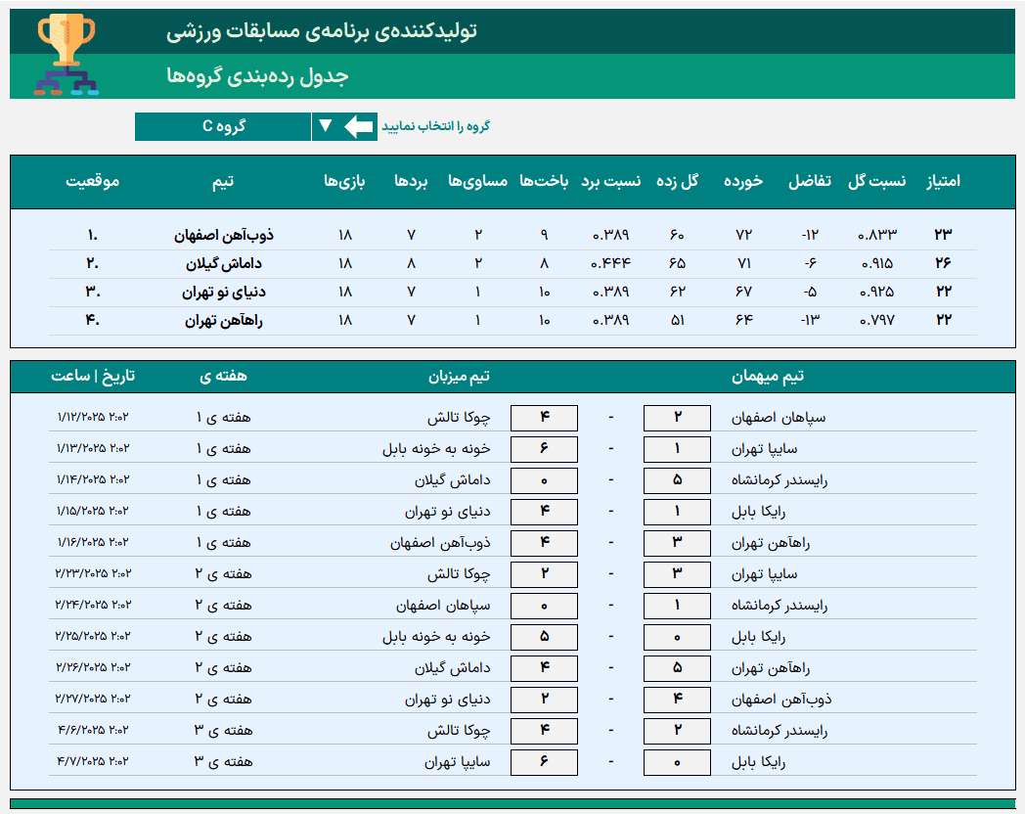Click guest score box for رایکا بابل on 4/7/2025
1025x814 pixels.
677,763
